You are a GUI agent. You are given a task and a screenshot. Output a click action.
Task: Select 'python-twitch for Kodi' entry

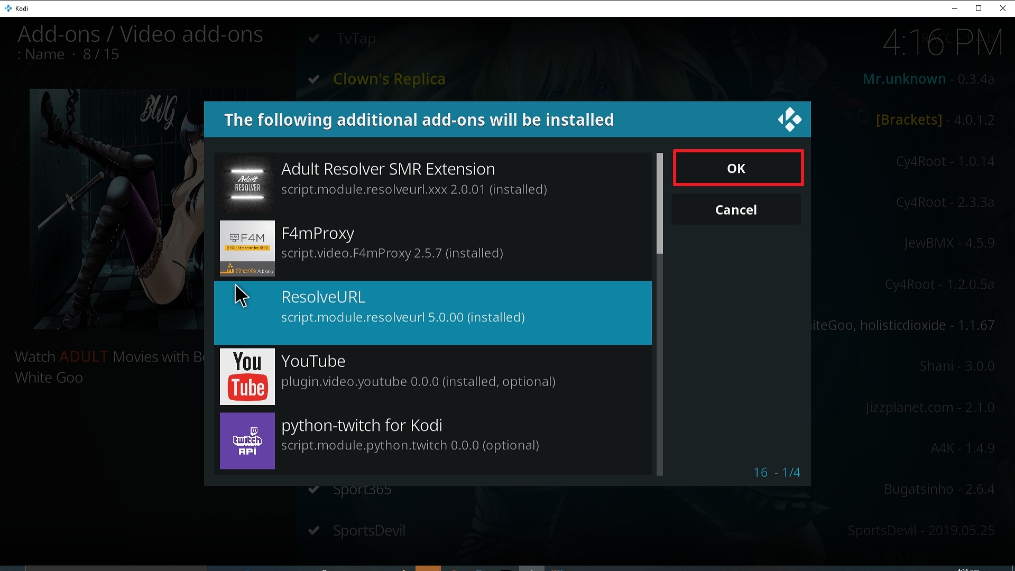(433, 440)
